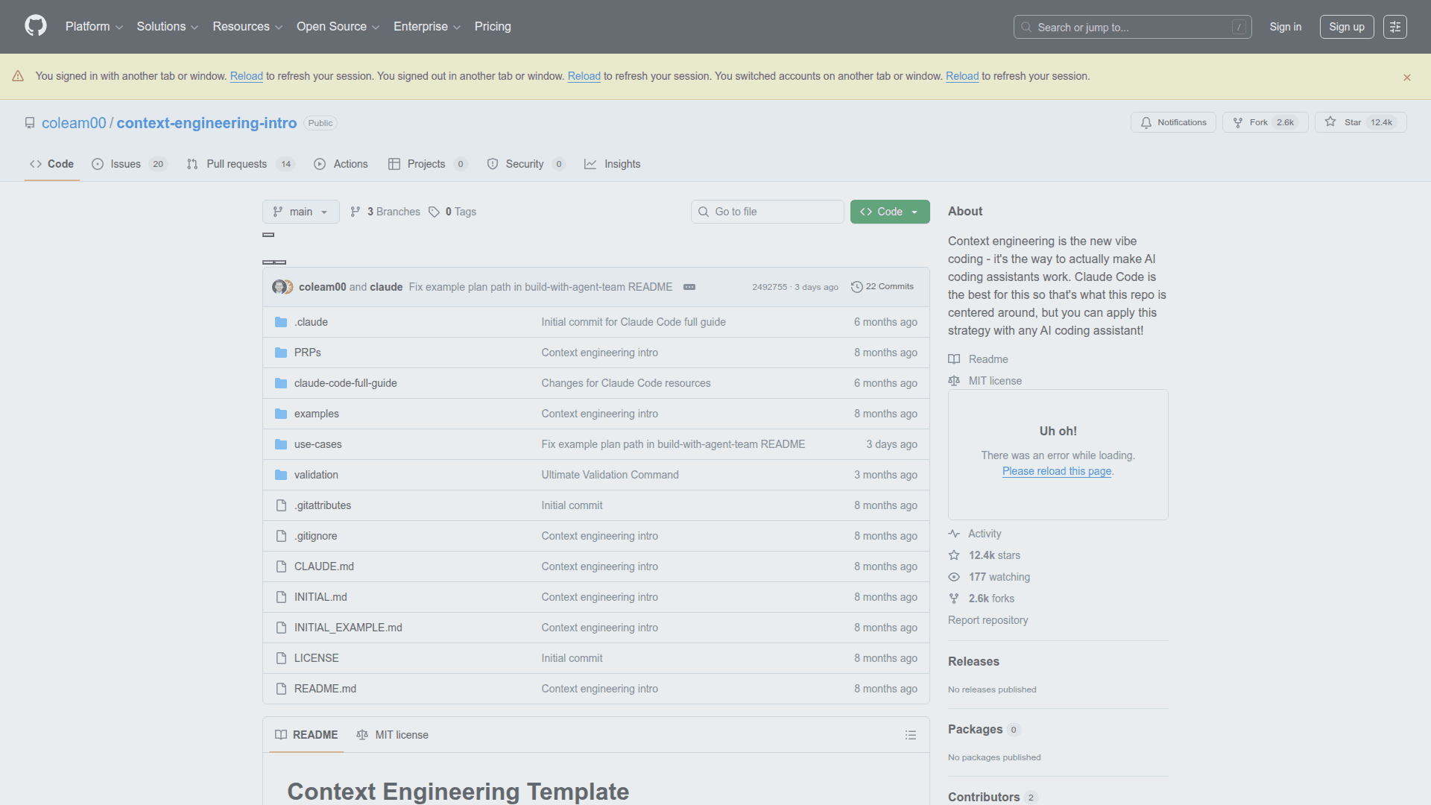Viewport: 1431px width, 805px height.
Task: Click the commit history clock icon
Action: (x=856, y=286)
